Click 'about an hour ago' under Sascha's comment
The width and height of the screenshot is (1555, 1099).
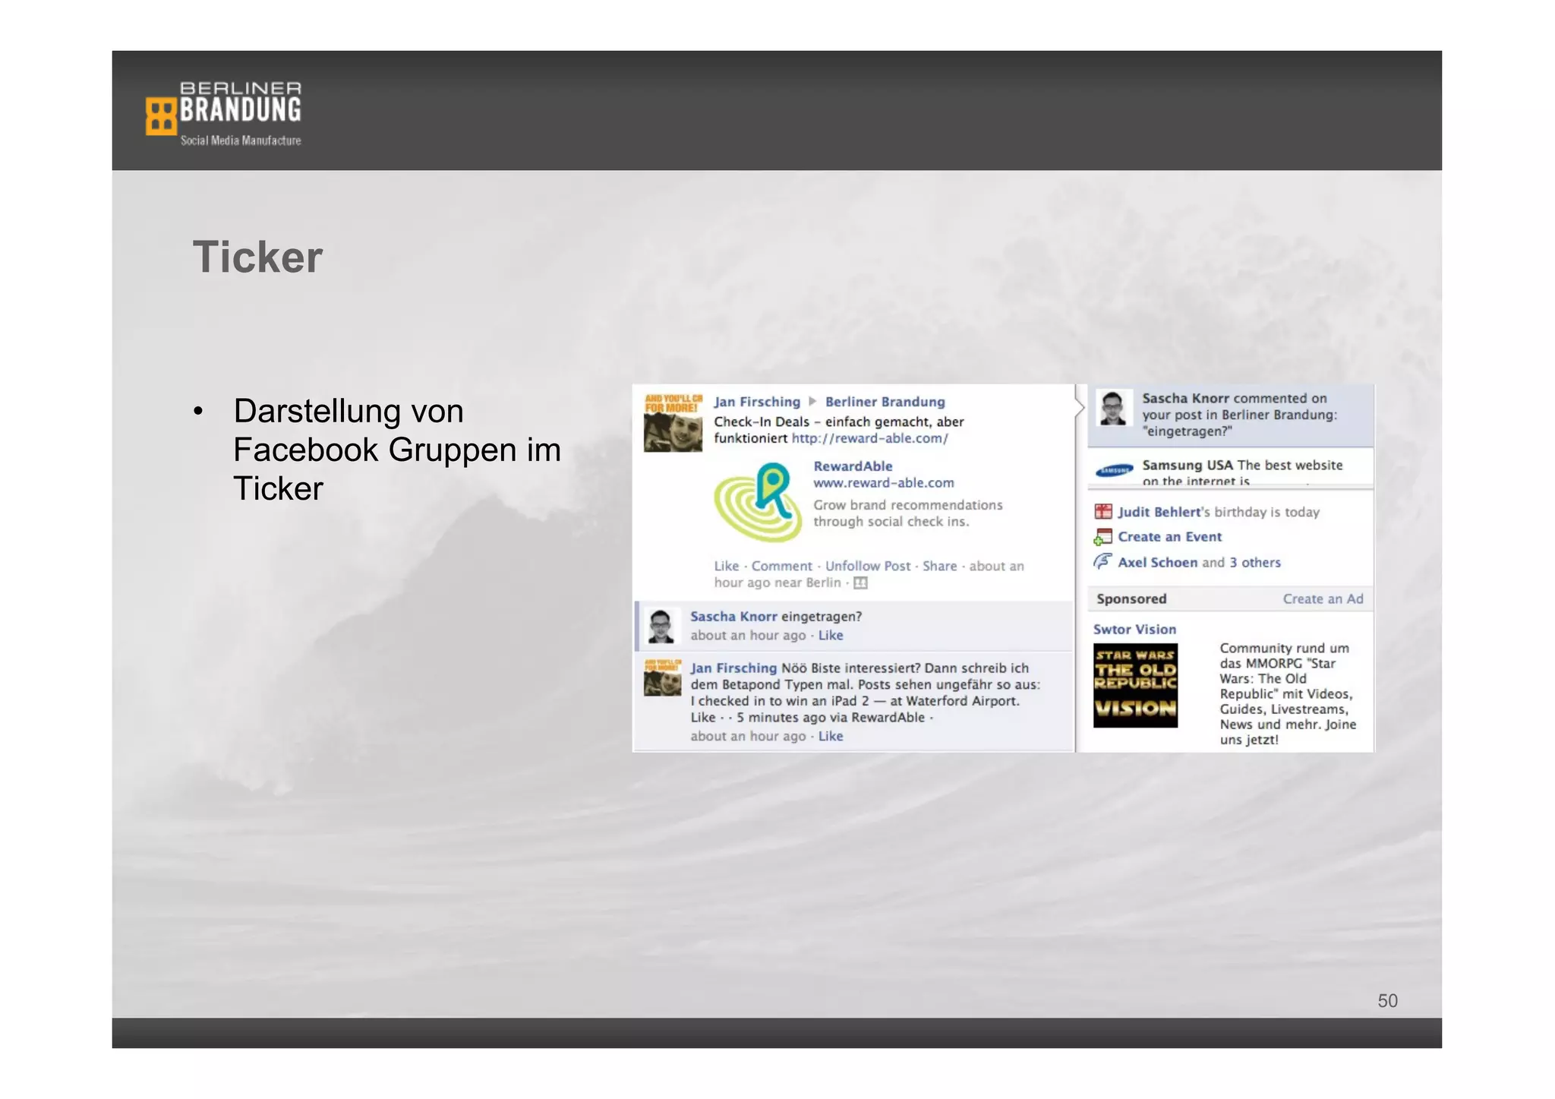[x=748, y=636]
